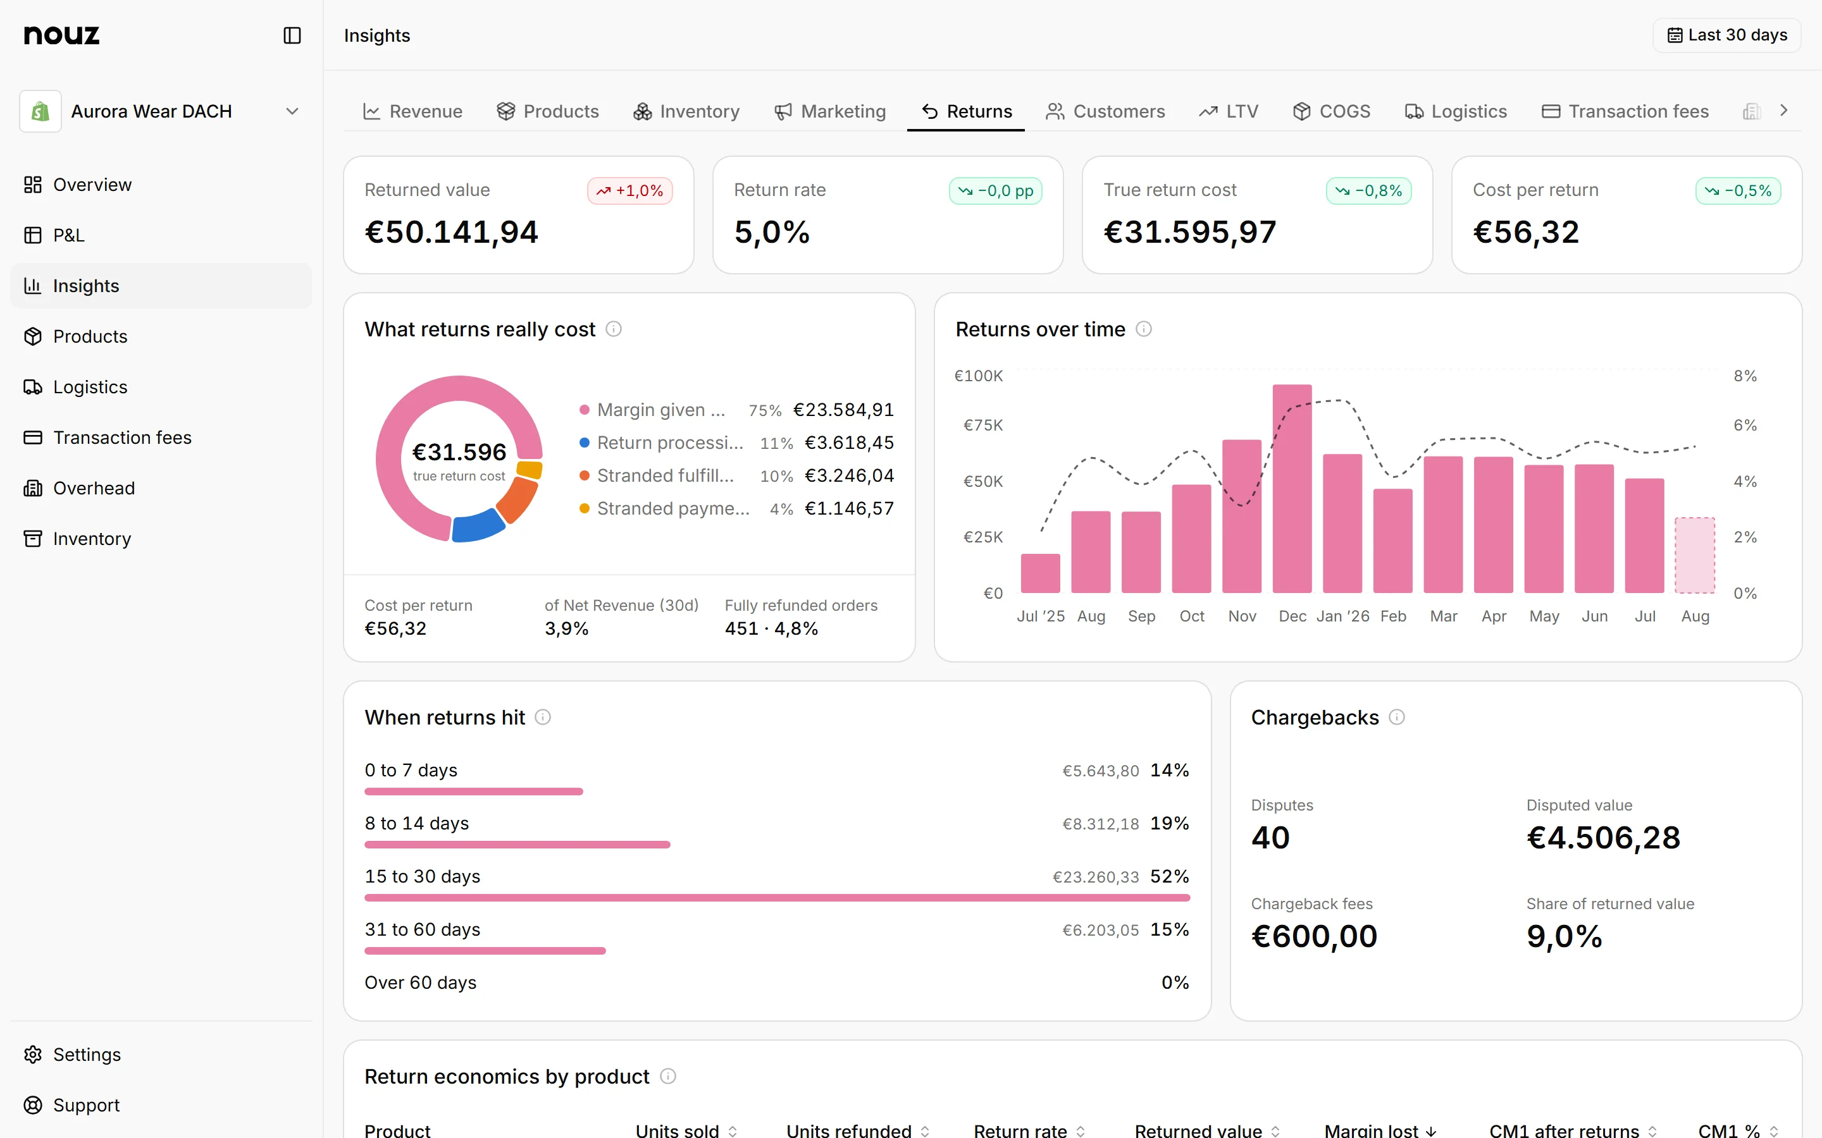Sort the table by Units refunded

[858, 1130]
